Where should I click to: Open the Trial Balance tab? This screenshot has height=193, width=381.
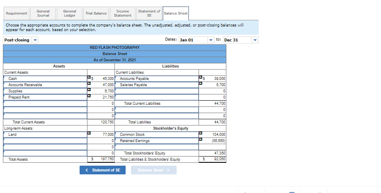point(96,13)
